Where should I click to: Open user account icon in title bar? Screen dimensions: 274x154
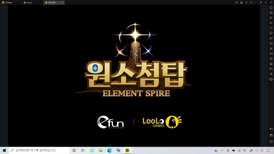(x=241, y=3)
